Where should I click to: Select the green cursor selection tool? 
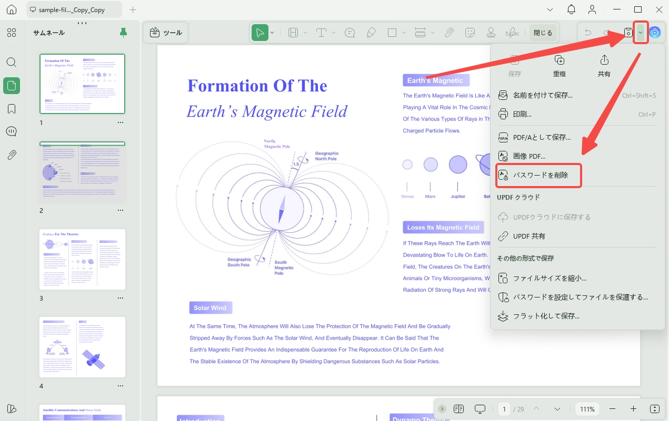260,33
